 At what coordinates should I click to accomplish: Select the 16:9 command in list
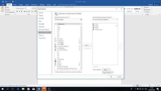(67, 30)
